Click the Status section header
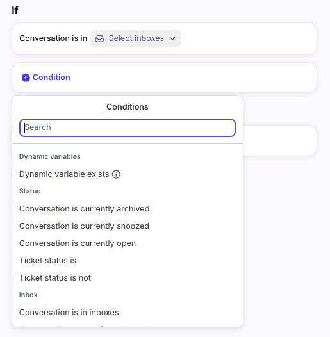The image size is (330, 337). click(29, 192)
